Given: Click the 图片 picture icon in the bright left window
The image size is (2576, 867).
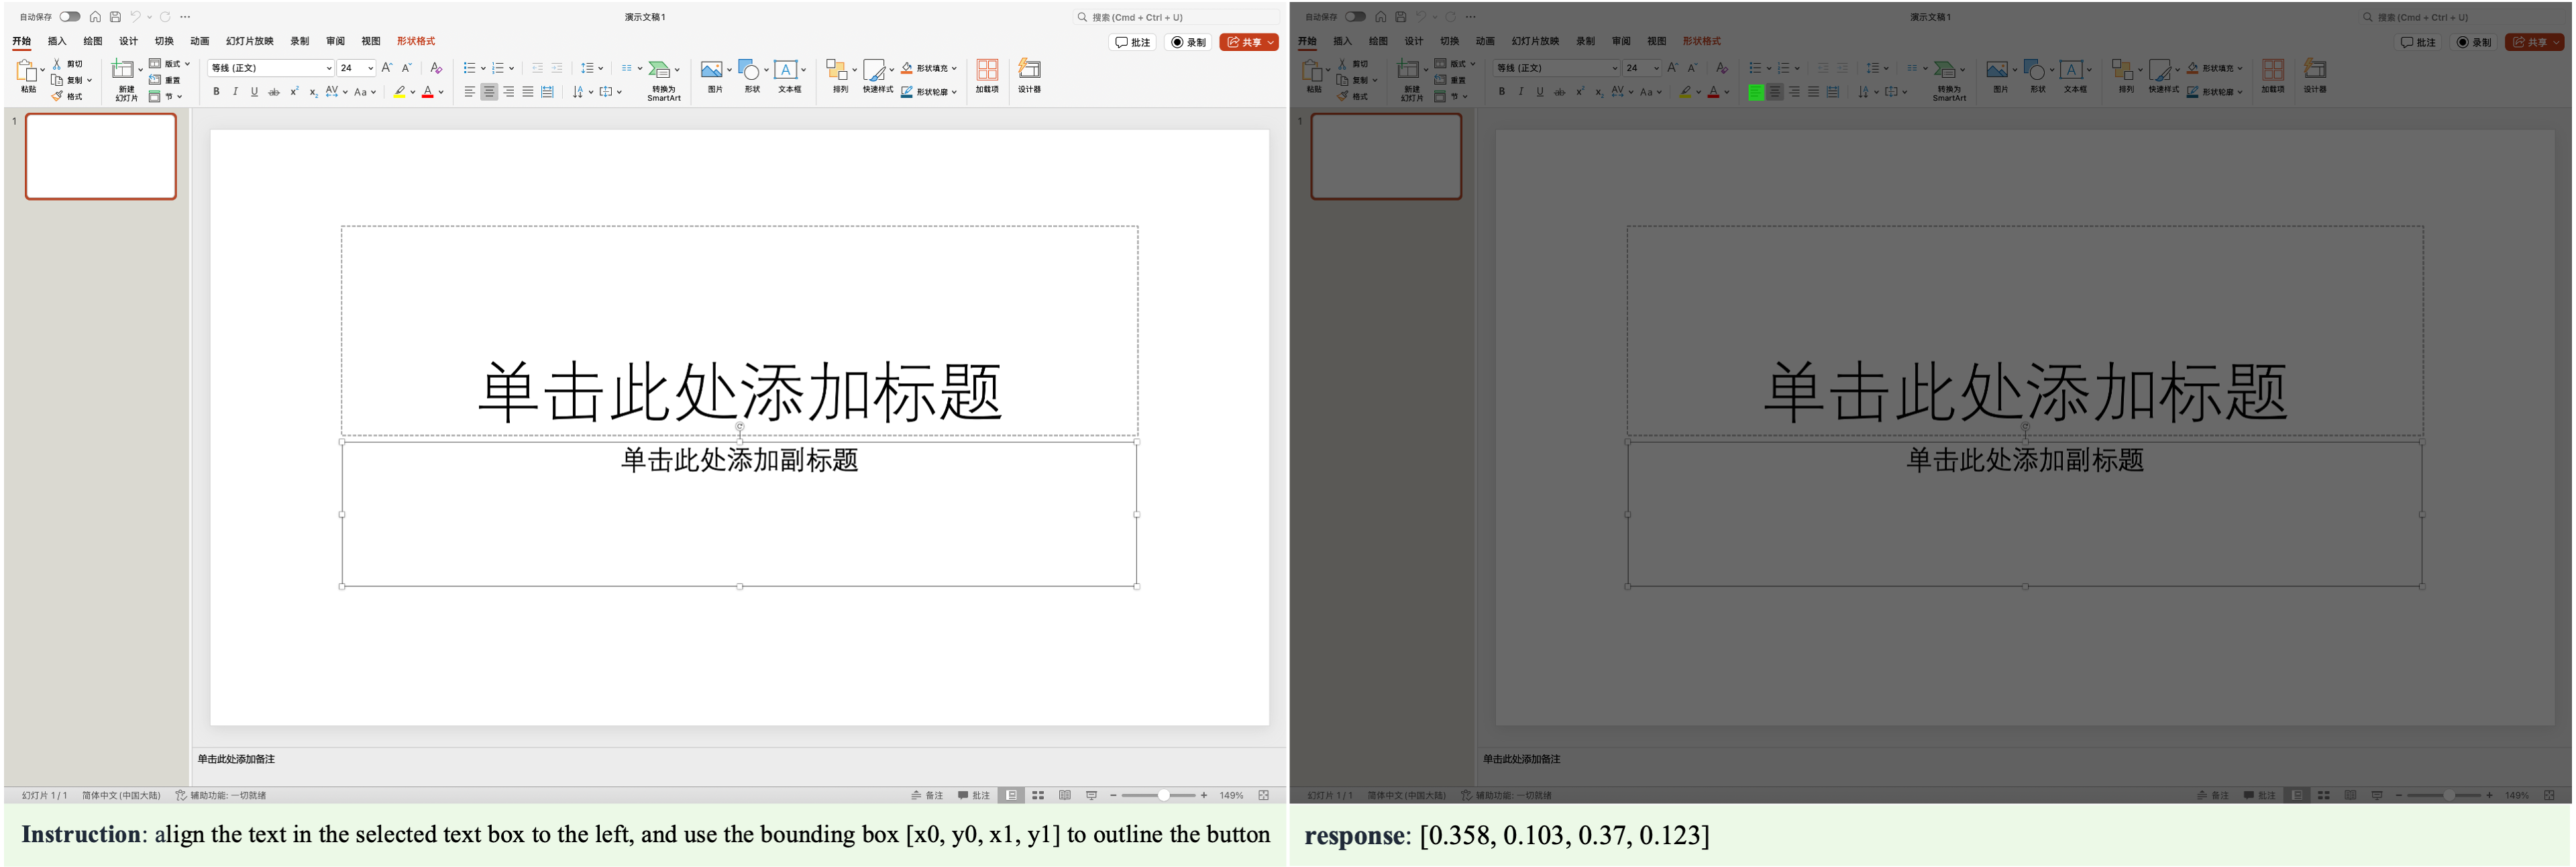Looking at the screenshot, I should point(711,69).
